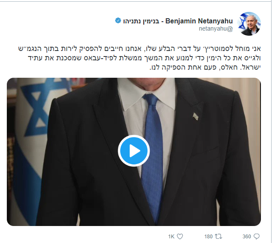Viewport: 272px width, 243px height.
Task: Click the first line of tweet text
Action: tap(139, 48)
